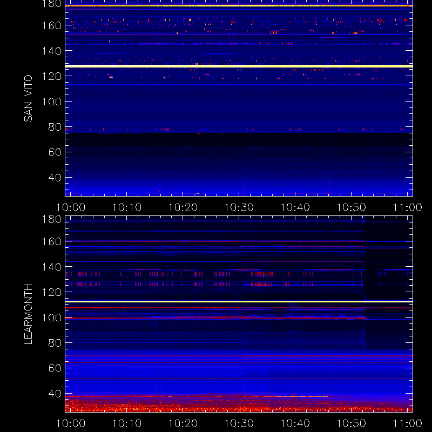Viewport: 432px width, 432px height.
Task: Choose the 80 frequency label on Learmonth axis
Action: [55, 343]
